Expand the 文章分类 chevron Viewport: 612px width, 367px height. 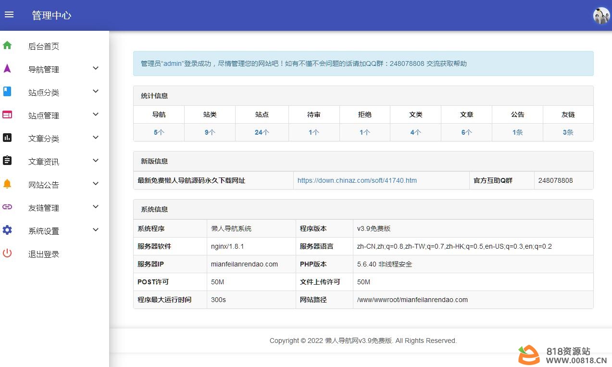pos(96,138)
